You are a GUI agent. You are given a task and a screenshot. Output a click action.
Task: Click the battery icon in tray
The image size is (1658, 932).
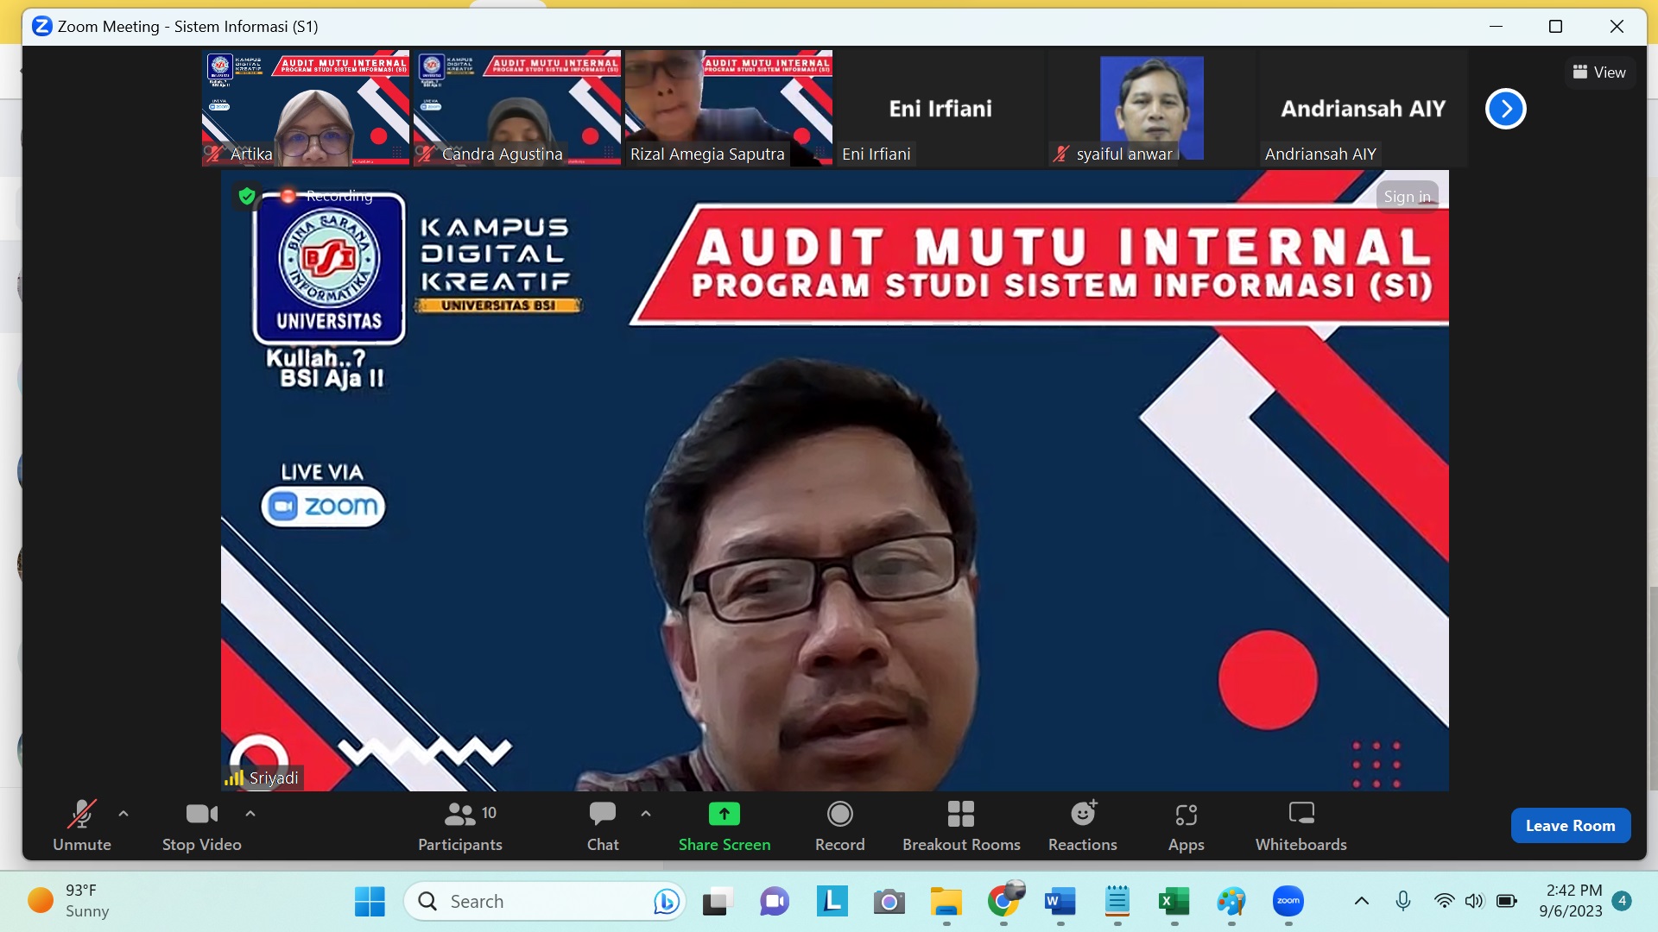point(1507,901)
